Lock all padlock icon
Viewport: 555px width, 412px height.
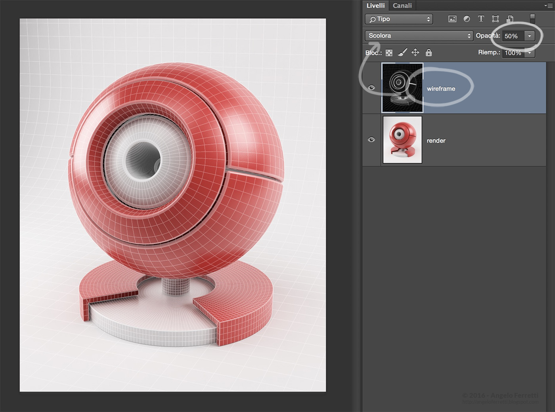429,52
